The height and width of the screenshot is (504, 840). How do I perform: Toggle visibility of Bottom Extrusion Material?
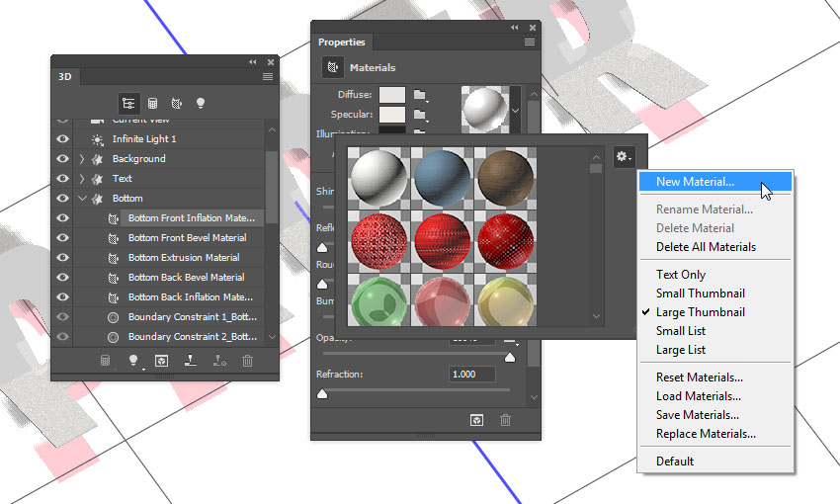[x=62, y=258]
